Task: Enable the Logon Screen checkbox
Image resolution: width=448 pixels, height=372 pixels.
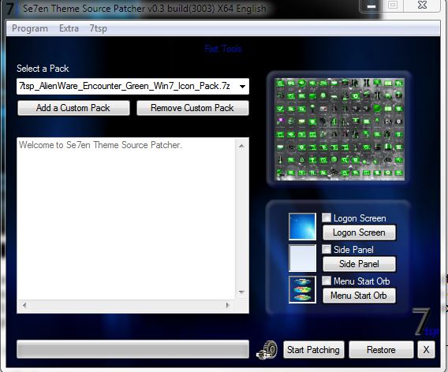Action: point(327,218)
